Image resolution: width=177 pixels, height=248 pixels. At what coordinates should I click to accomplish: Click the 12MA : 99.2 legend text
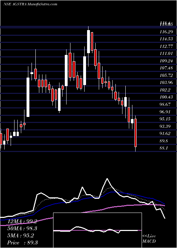(x=22, y=221)
